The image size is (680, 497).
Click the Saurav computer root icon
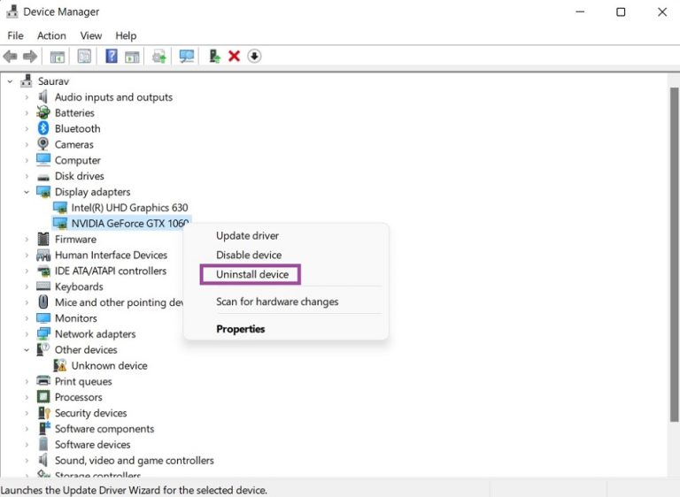pyautogui.click(x=27, y=80)
